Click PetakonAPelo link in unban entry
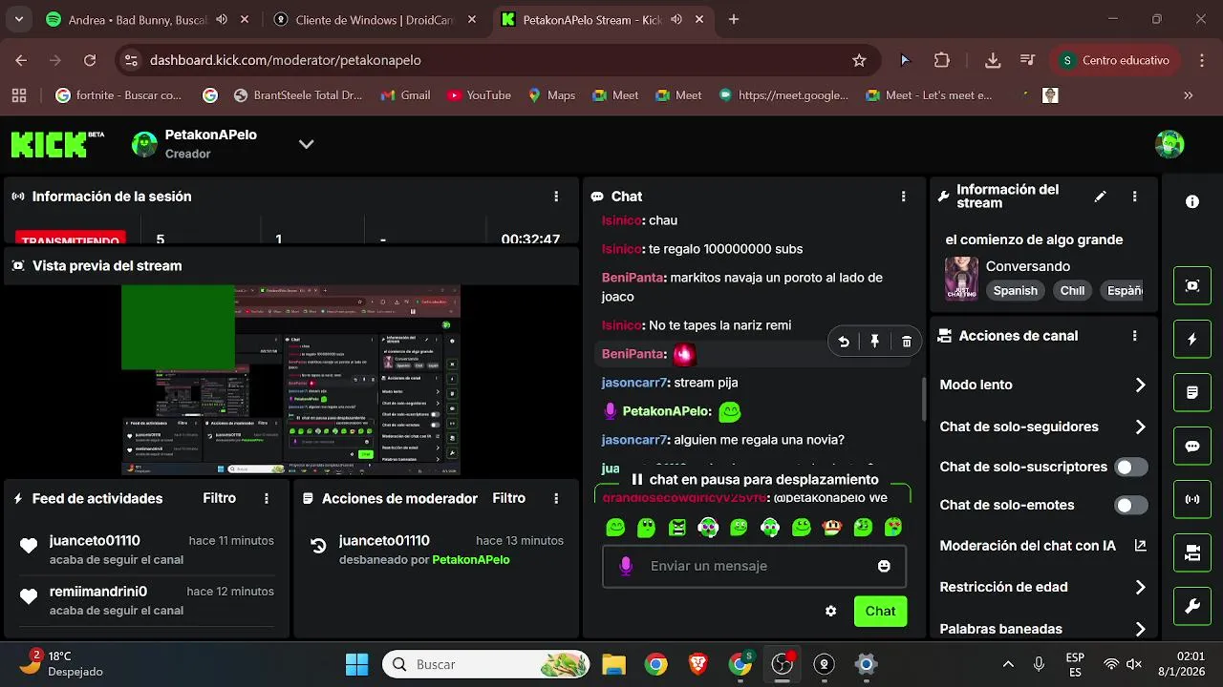 point(470,559)
